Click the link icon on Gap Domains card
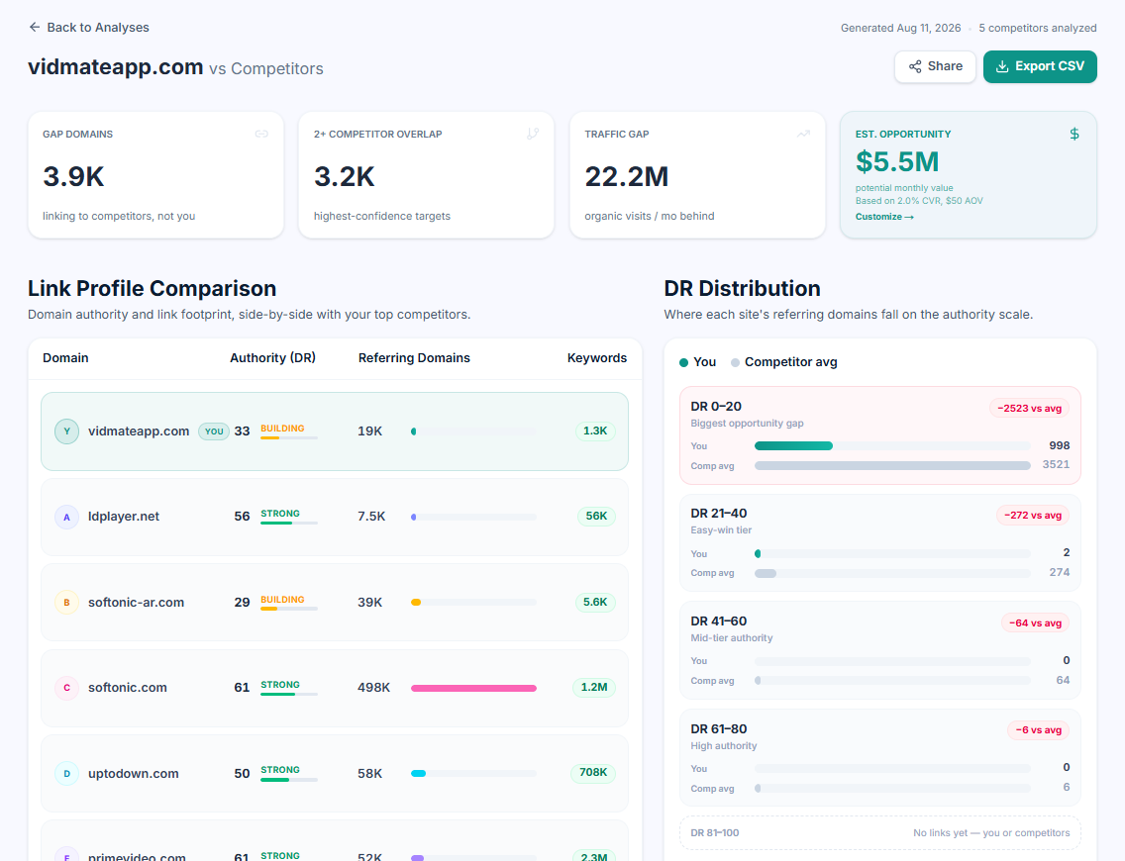This screenshot has width=1125, height=861. 261,134
